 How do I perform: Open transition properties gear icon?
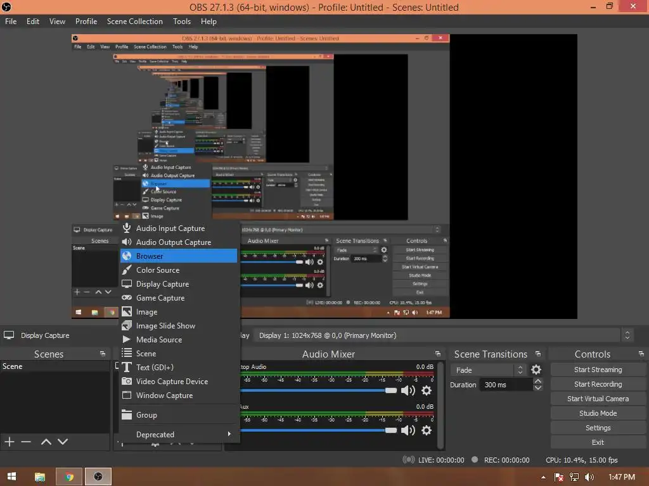coord(536,370)
